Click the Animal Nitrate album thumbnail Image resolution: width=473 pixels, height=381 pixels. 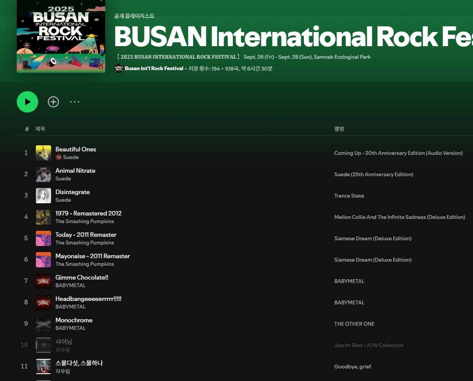click(x=43, y=174)
